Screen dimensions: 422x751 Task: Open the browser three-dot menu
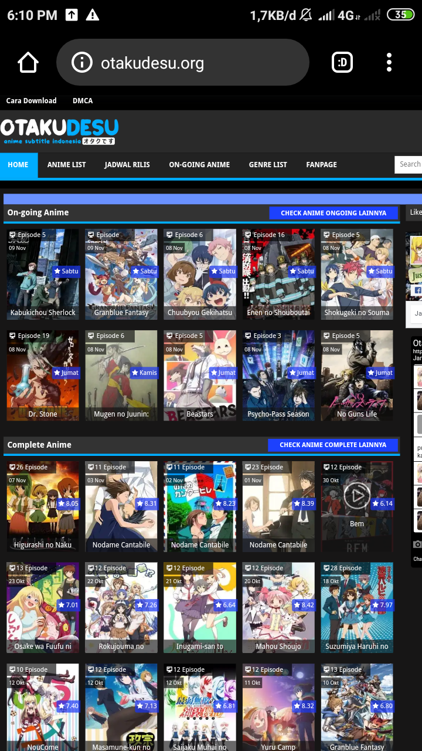point(389,62)
